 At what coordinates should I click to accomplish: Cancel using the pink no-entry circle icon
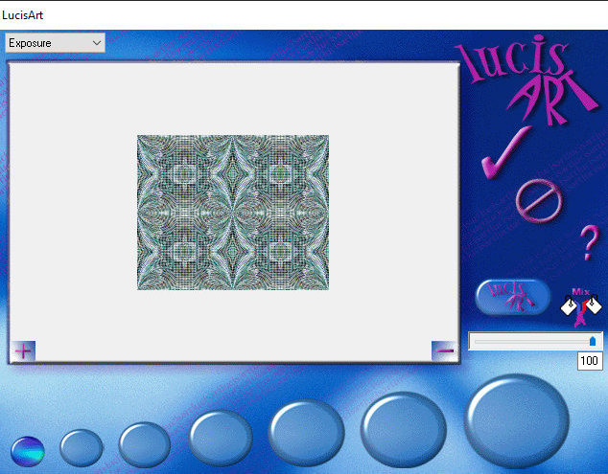pyautogui.click(x=534, y=199)
